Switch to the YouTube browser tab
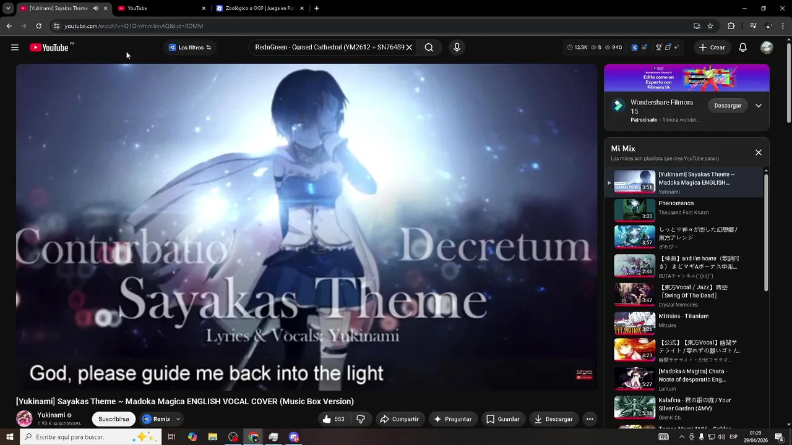792x445 pixels. tap(161, 8)
